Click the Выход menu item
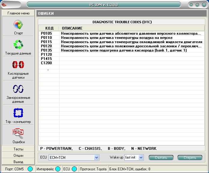Image resolution: width=209 pixels, height=173 pixels. (18, 162)
